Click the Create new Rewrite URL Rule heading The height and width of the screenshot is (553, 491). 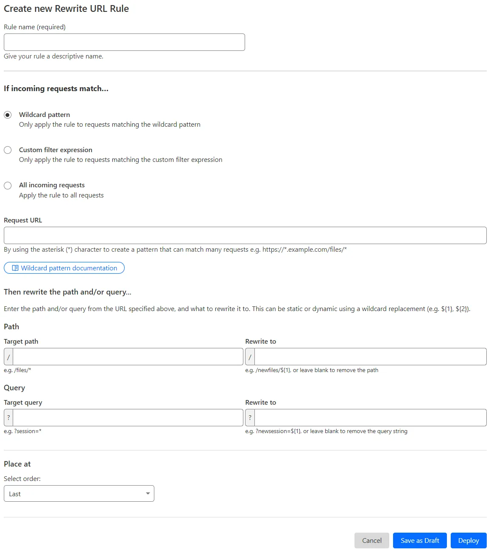pos(66,8)
